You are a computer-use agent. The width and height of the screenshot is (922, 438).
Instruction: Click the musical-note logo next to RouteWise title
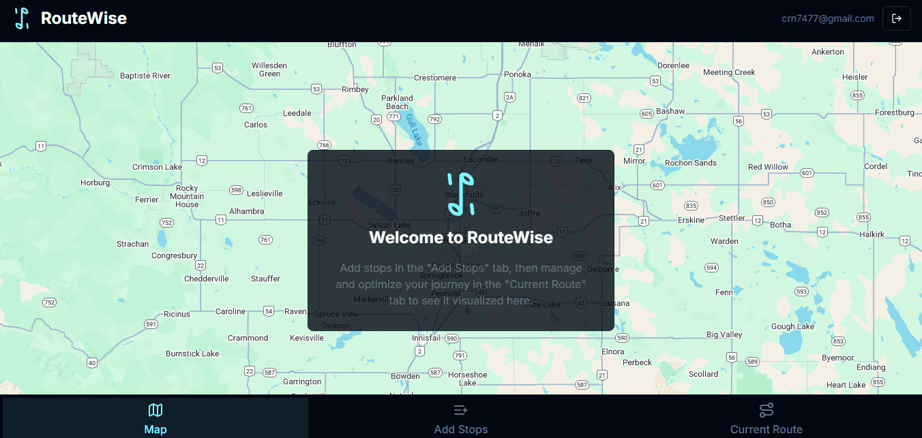pyautogui.click(x=23, y=18)
